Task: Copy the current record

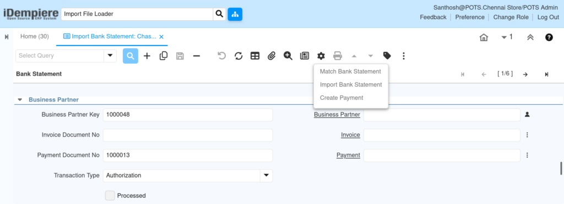Action: [163, 56]
